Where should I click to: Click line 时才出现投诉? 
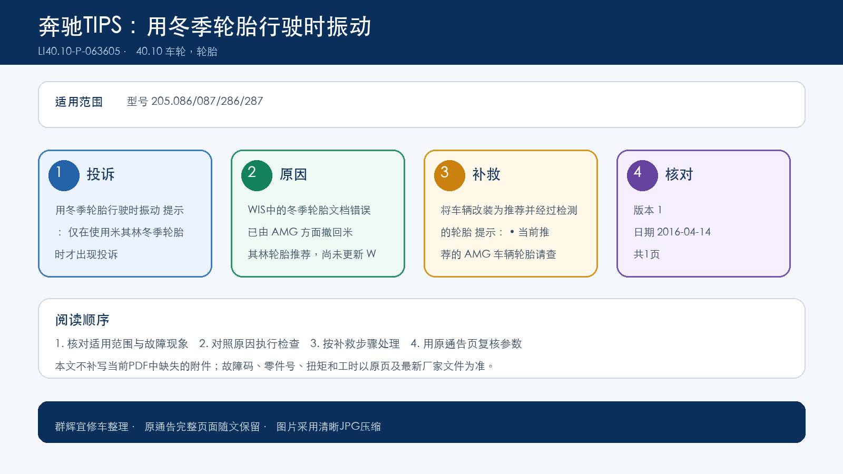coord(86,254)
